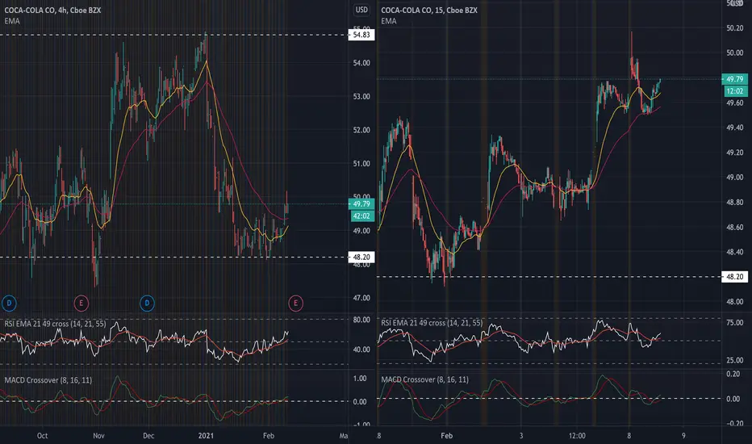The height and width of the screenshot is (444, 752).
Task: Click the 42:02 bar countdown label
Action: pyautogui.click(x=361, y=216)
